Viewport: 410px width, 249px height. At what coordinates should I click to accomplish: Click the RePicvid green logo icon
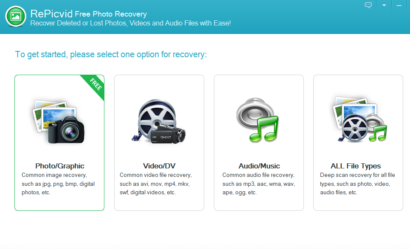click(16, 17)
